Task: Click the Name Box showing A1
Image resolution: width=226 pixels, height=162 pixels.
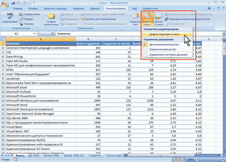Action: (16, 34)
